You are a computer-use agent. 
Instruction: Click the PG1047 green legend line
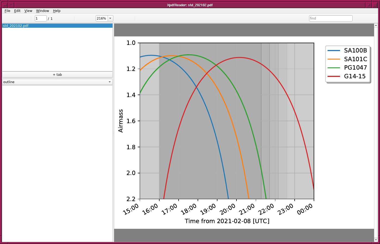click(x=334, y=68)
